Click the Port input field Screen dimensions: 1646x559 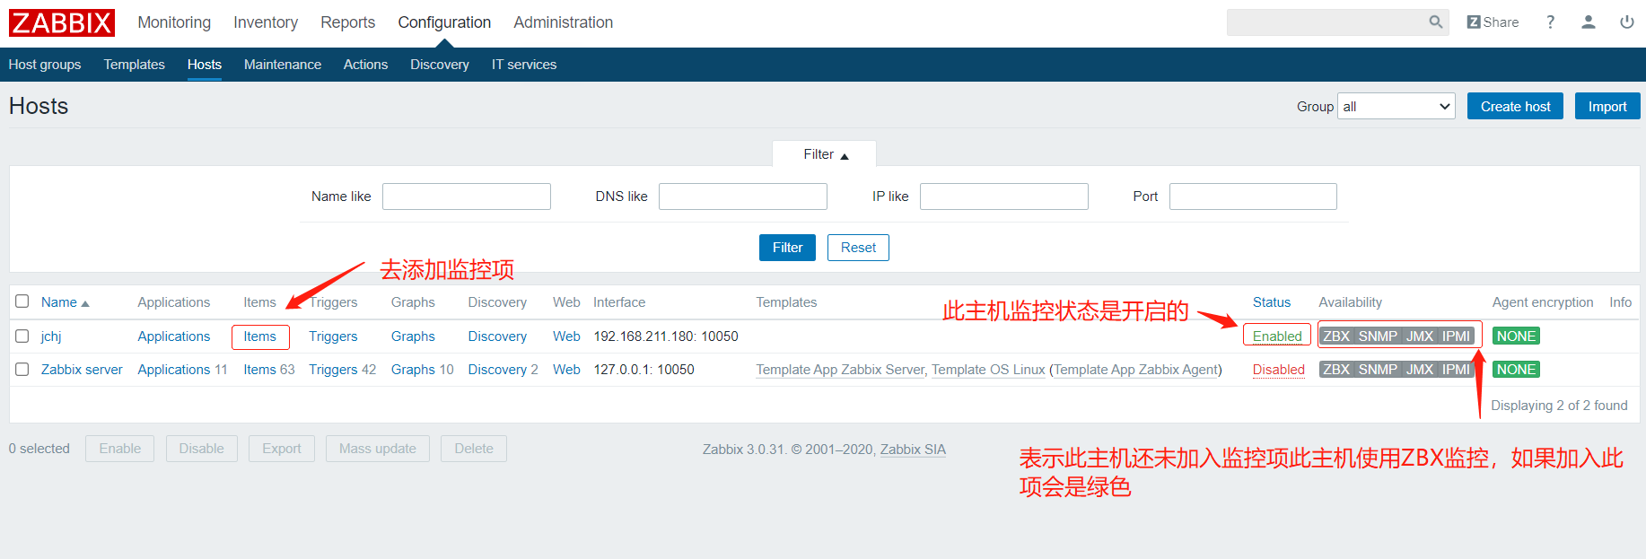point(1253,197)
